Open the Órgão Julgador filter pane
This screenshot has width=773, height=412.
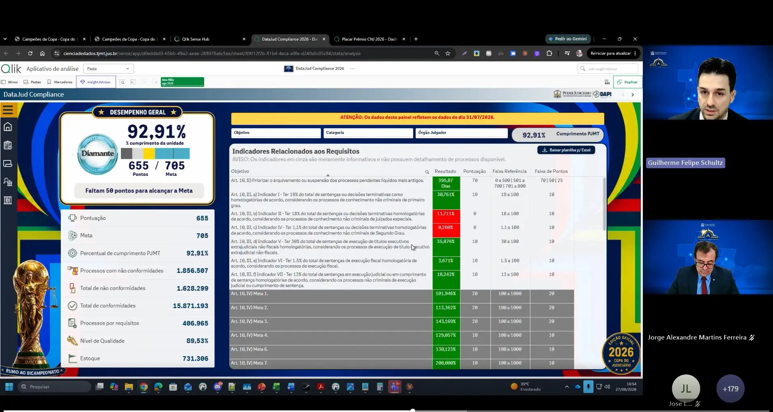click(461, 133)
